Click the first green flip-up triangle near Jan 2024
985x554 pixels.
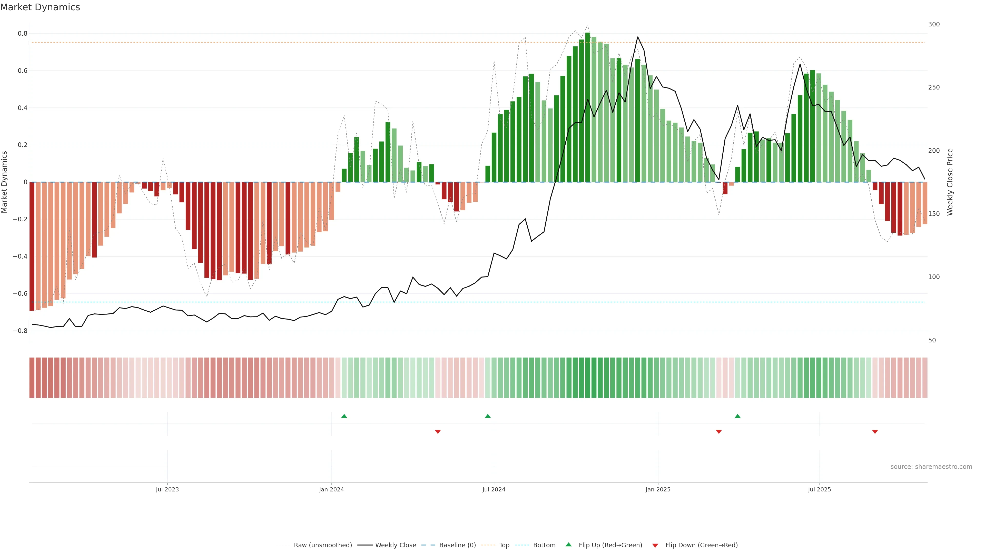click(344, 416)
